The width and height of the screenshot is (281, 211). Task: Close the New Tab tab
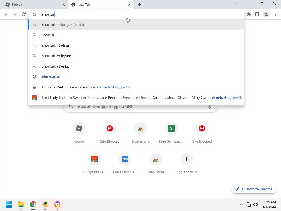[x=129, y=5]
